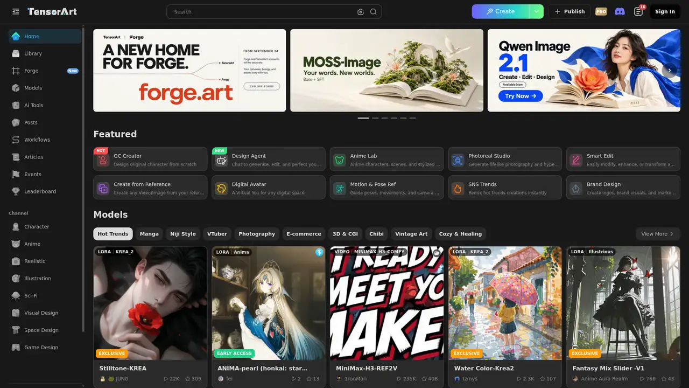Click Try Now on Qwen Image banner
This screenshot has height=388, width=689.
click(x=521, y=96)
